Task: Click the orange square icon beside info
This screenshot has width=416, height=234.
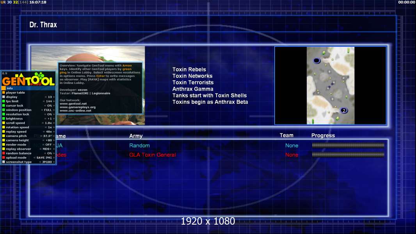Action: tap(4, 88)
